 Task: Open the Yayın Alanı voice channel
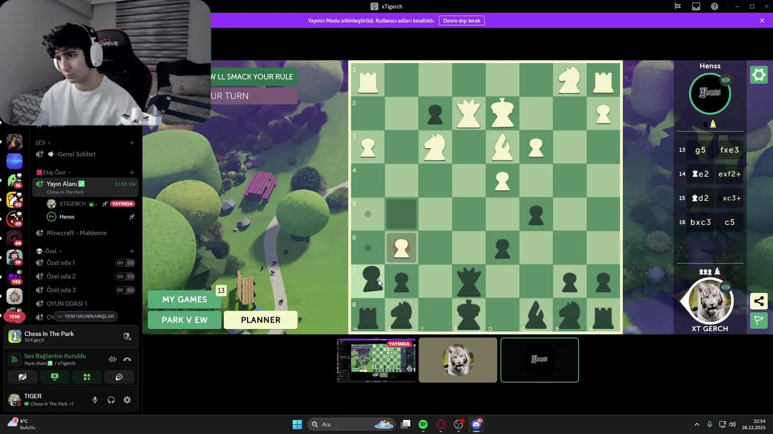85,187
